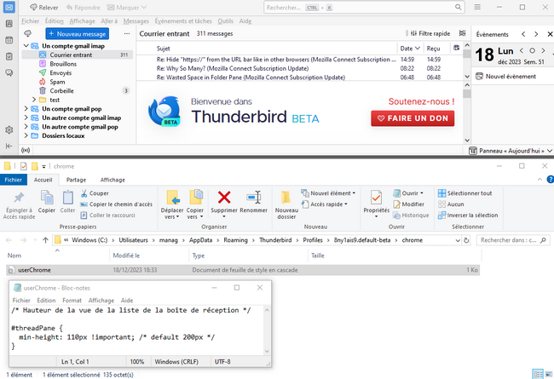Switch to Explorer Affichage tab
Viewport: 554px width, 379px height.
point(113,180)
